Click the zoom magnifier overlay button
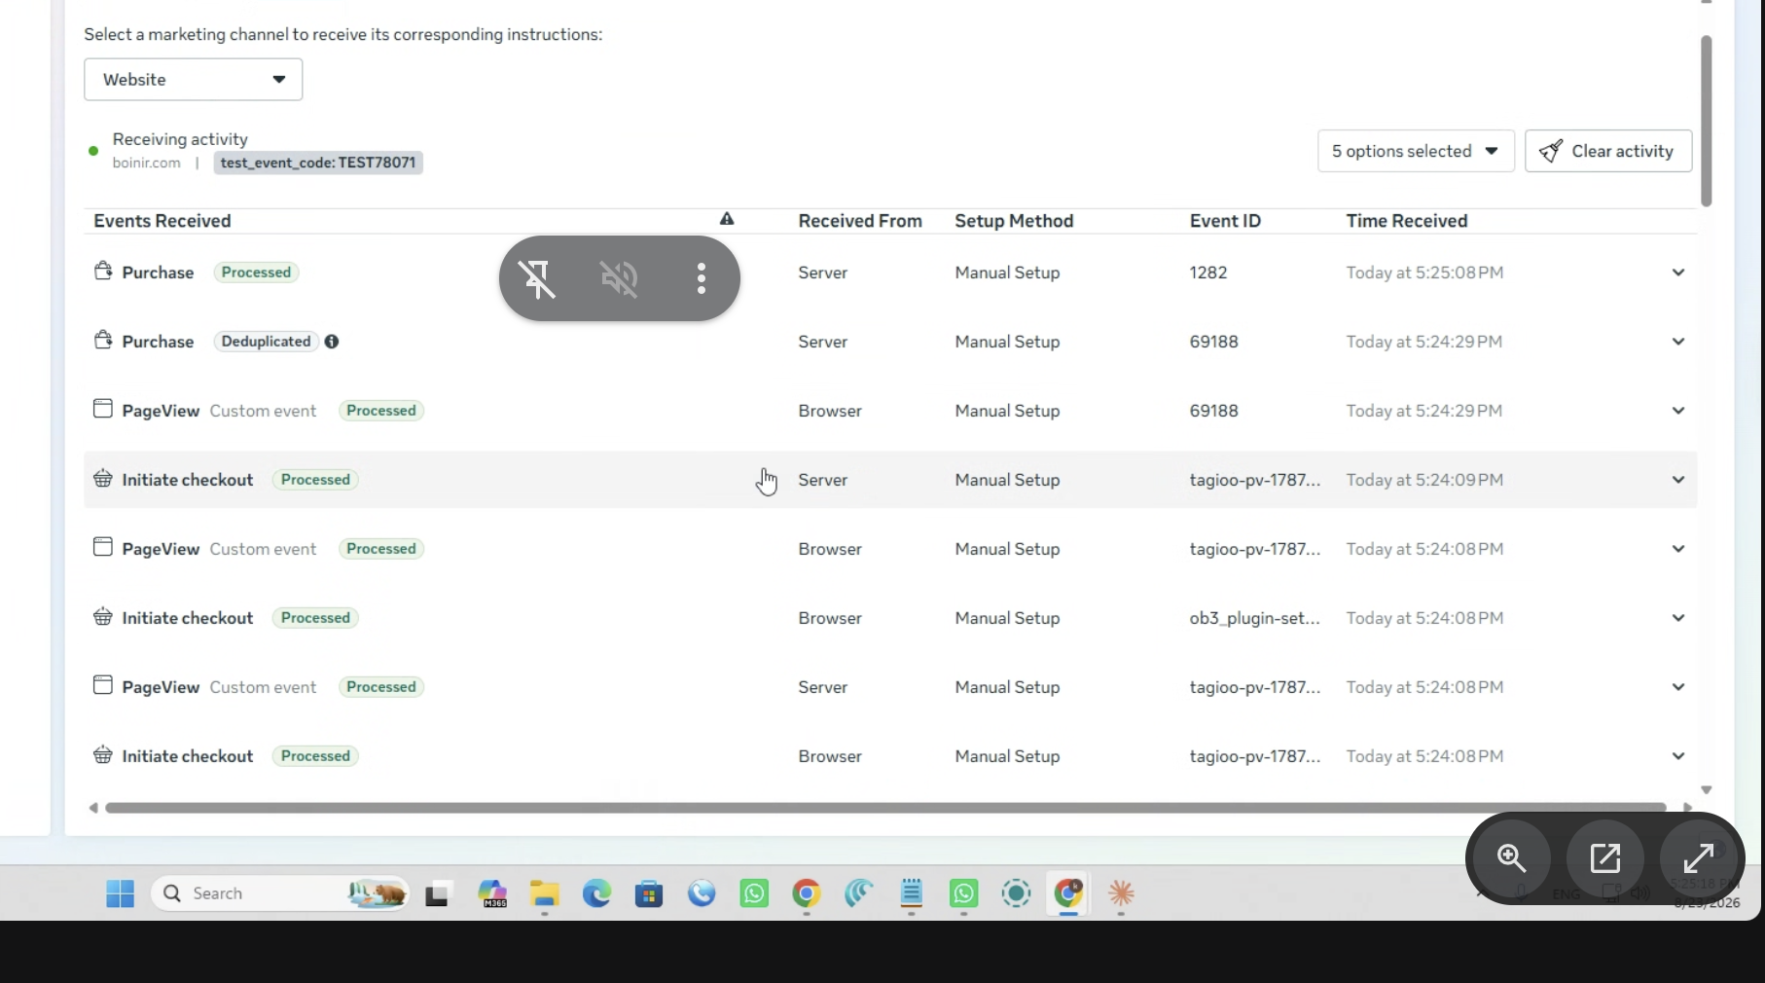Screen dimensions: 1765x983 [x=1512, y=858]
